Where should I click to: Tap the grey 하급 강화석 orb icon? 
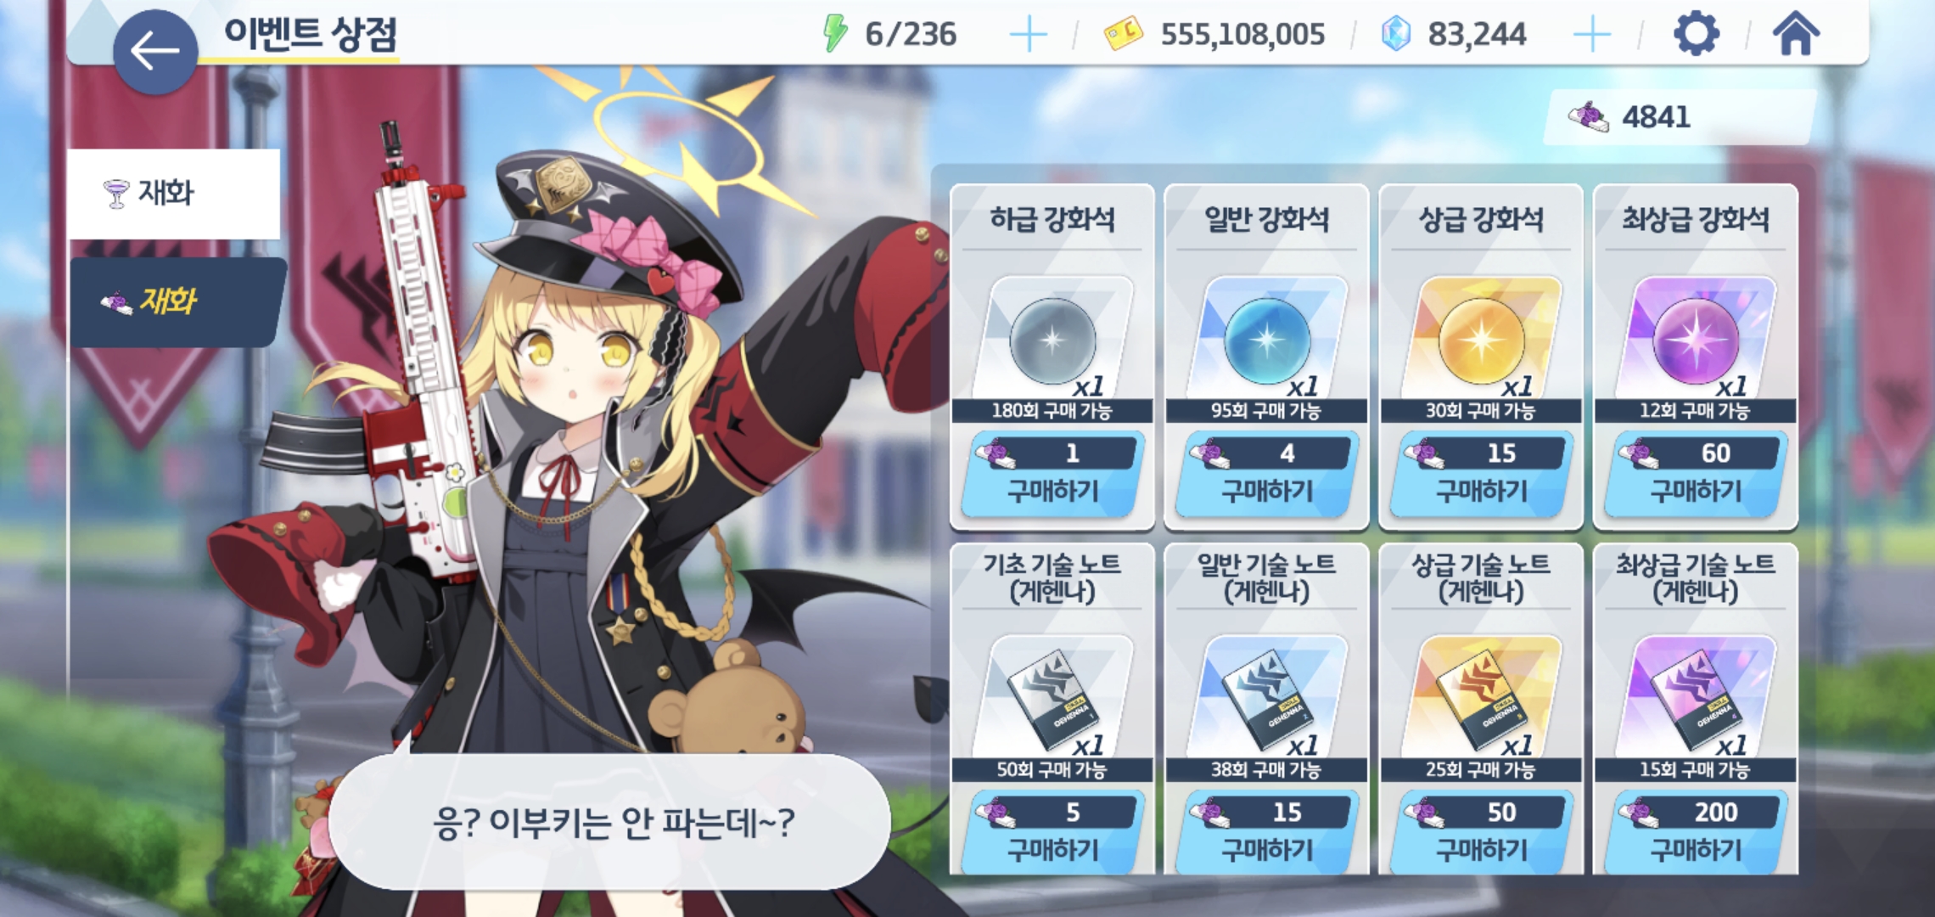coord(1052,340)
